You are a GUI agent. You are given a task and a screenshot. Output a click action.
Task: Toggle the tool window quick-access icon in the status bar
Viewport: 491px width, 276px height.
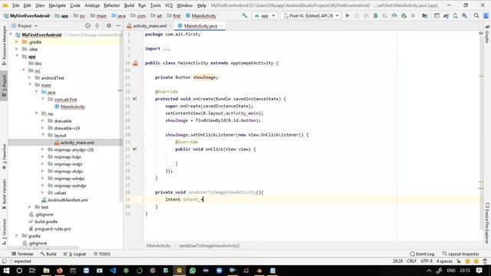(x=4, y=261)
